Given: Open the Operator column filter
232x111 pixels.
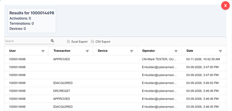Looking at the screenshot, I should click(176, 51).
